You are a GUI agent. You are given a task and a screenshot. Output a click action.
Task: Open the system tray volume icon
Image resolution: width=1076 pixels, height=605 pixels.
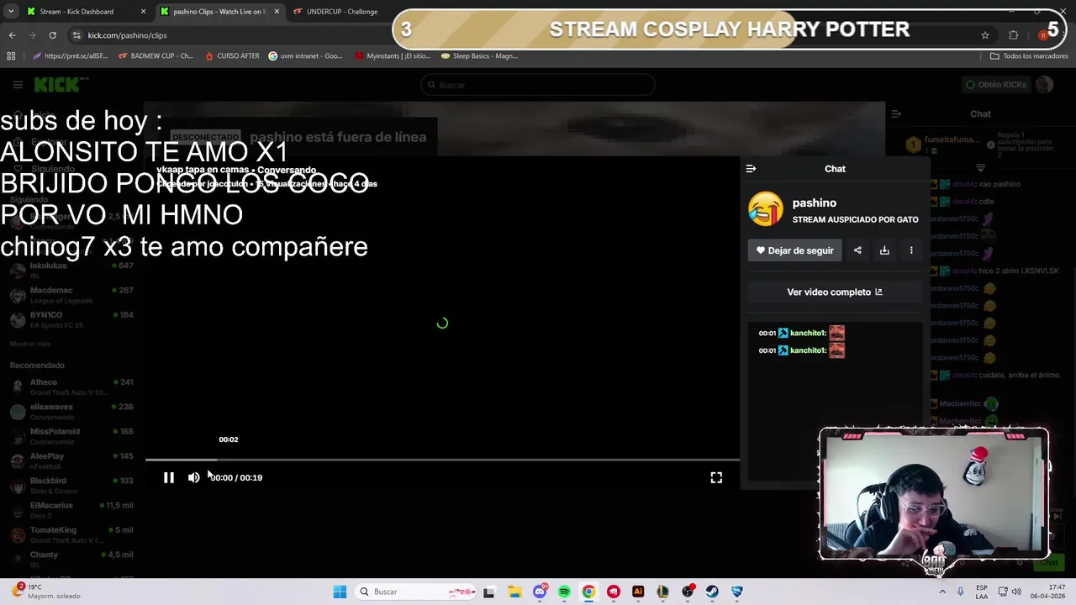(x=1016, y=592)
